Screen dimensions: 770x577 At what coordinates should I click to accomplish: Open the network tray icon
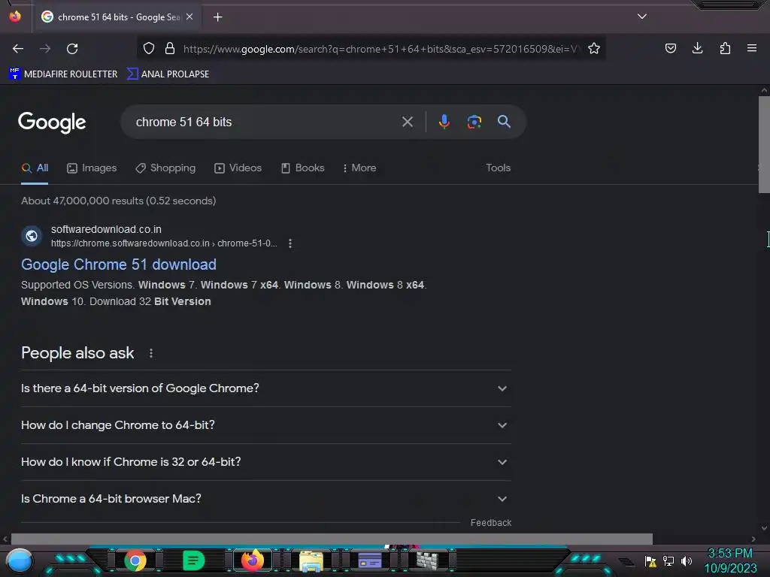668,560
